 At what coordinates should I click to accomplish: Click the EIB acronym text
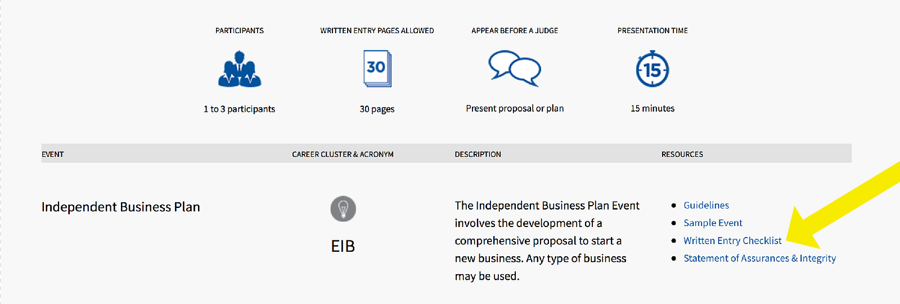343,246
